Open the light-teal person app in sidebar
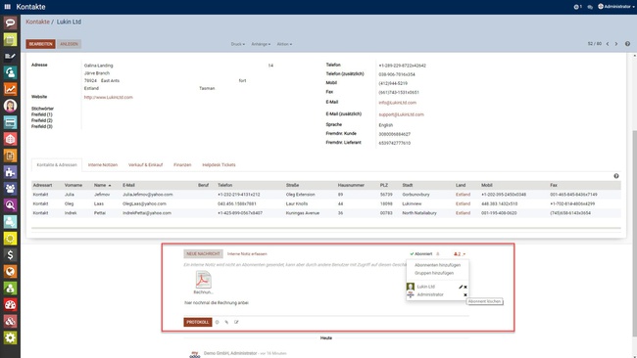The height and width of the screenshot is (358, 637). click(10, 222)
